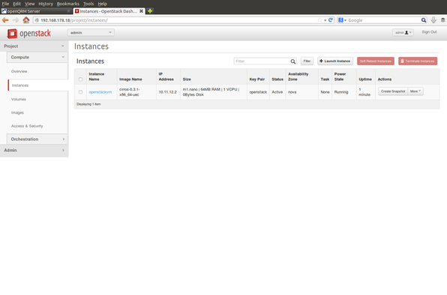Open the Tools menu
447x295 pixels.
tap(88, 4)
